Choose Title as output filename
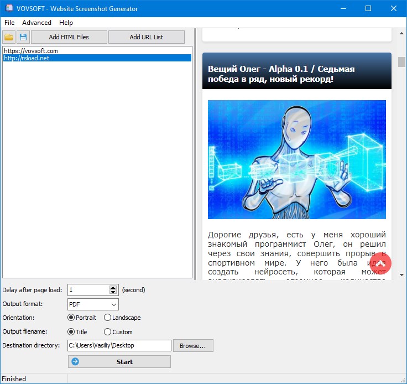The height and width of the screenshot is (384, 407). coord(77,332)
